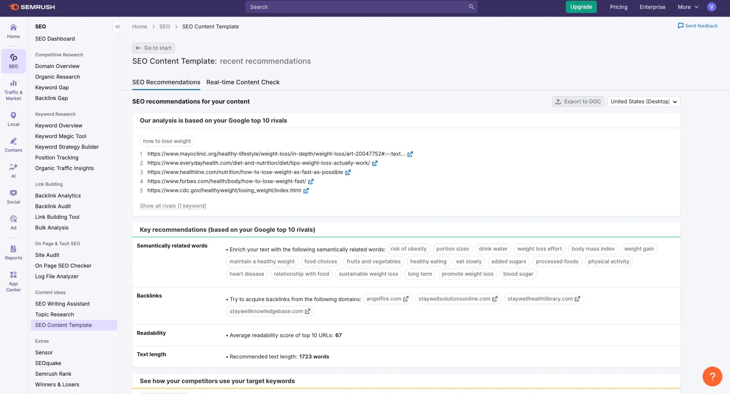Expand the More menu in header
Viewport: 730px width, 394px height.
(x=688, y=7)
